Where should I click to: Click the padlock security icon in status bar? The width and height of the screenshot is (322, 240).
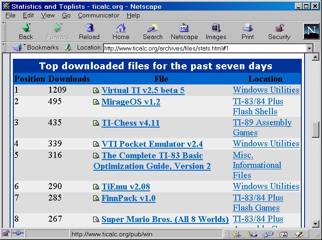point(6,234)
